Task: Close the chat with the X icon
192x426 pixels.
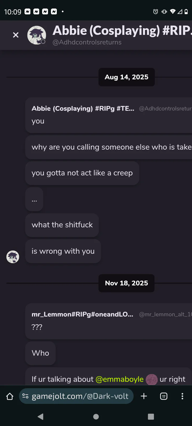Action: [16, 35]
